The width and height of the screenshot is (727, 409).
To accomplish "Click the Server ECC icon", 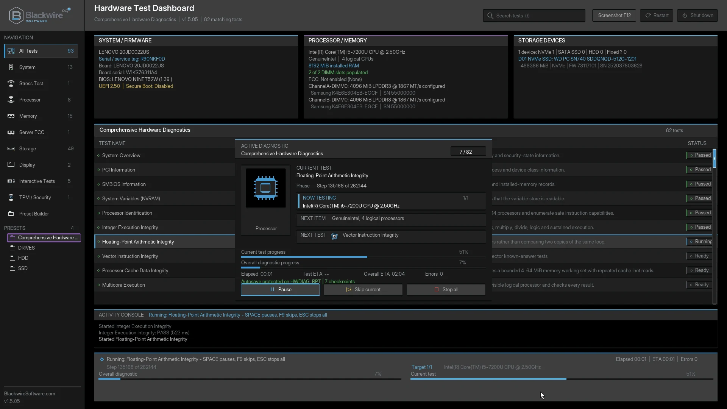I will (x=11, y=133).
